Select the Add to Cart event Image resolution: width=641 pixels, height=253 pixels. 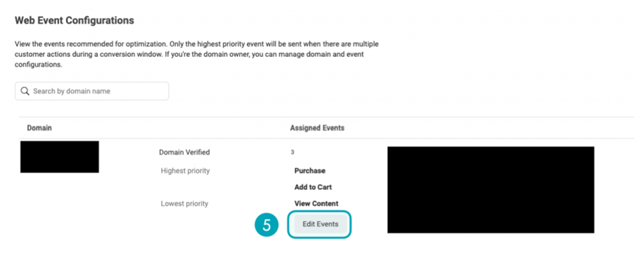pos(313,187)
